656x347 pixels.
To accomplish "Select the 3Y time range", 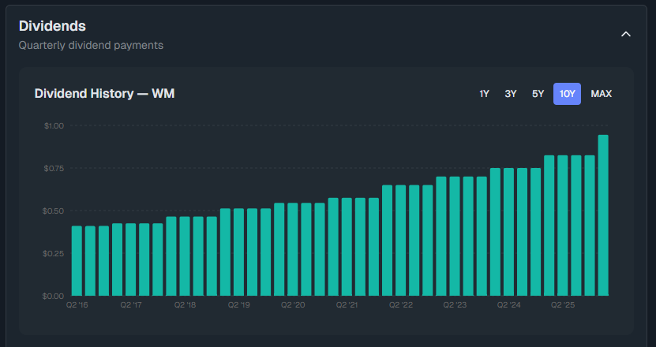I will (x=511, y=94).
